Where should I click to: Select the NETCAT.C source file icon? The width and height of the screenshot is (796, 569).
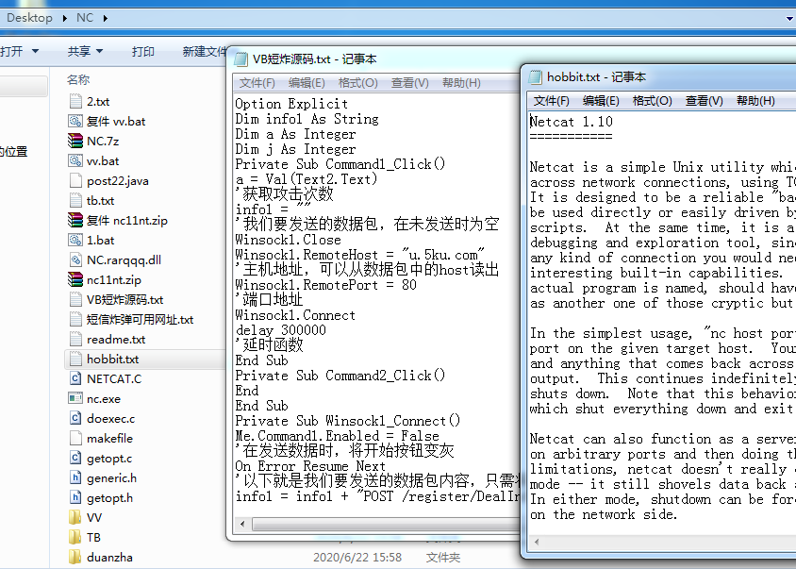tap(75, 378)
